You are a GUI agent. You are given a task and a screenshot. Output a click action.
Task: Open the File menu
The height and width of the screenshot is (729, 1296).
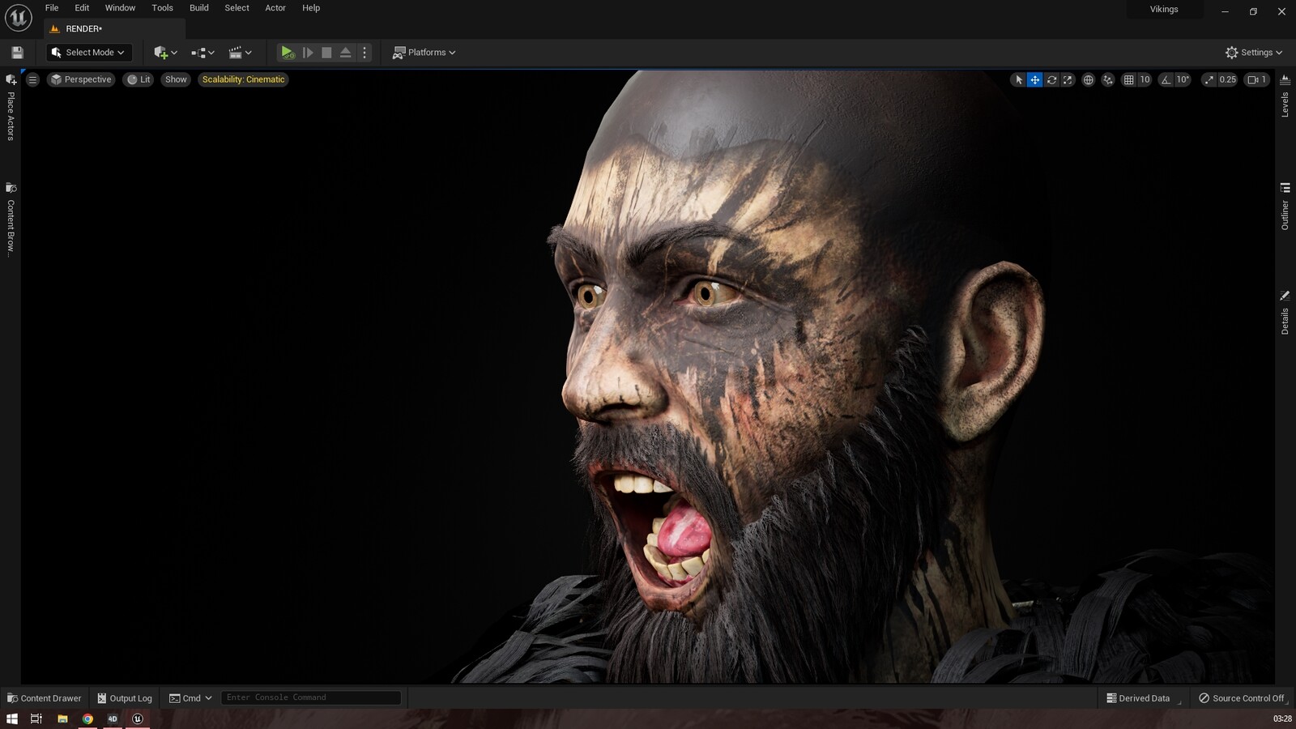(52, 8)
